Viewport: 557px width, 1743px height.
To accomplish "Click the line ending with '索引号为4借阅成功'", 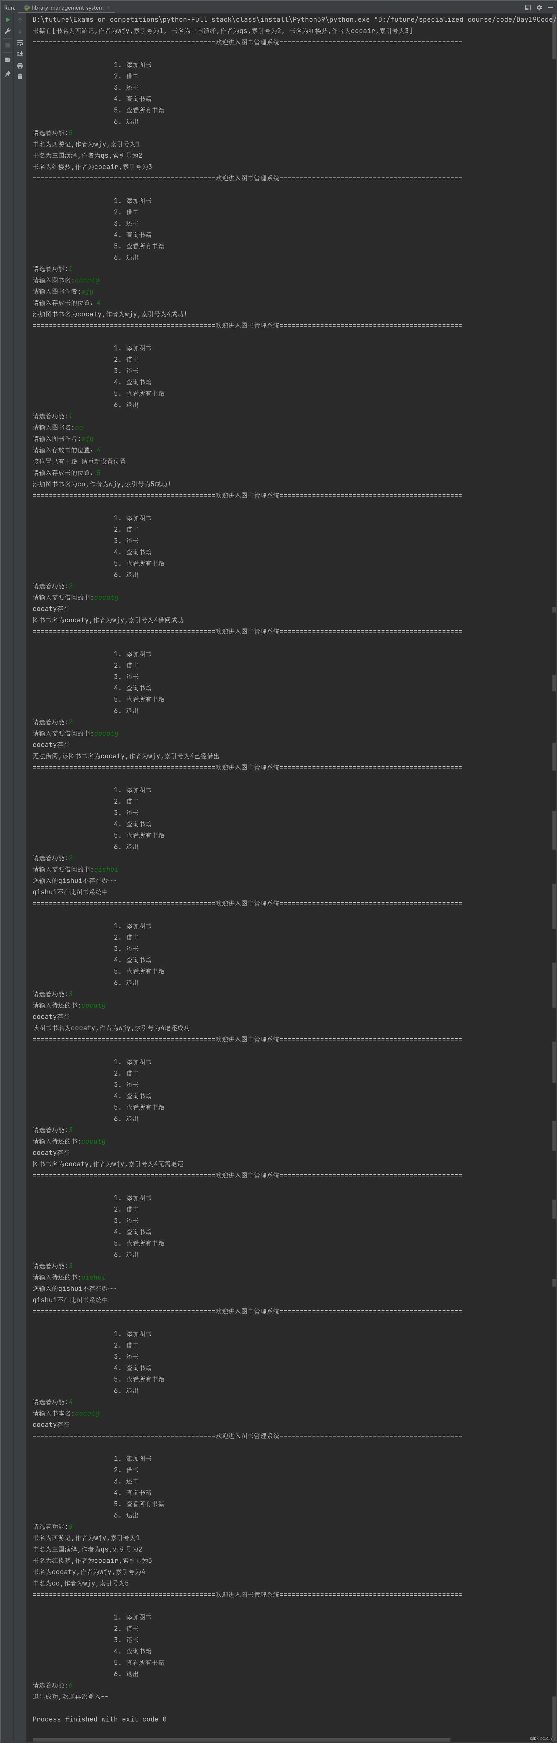I will click(x=108, y=620).
